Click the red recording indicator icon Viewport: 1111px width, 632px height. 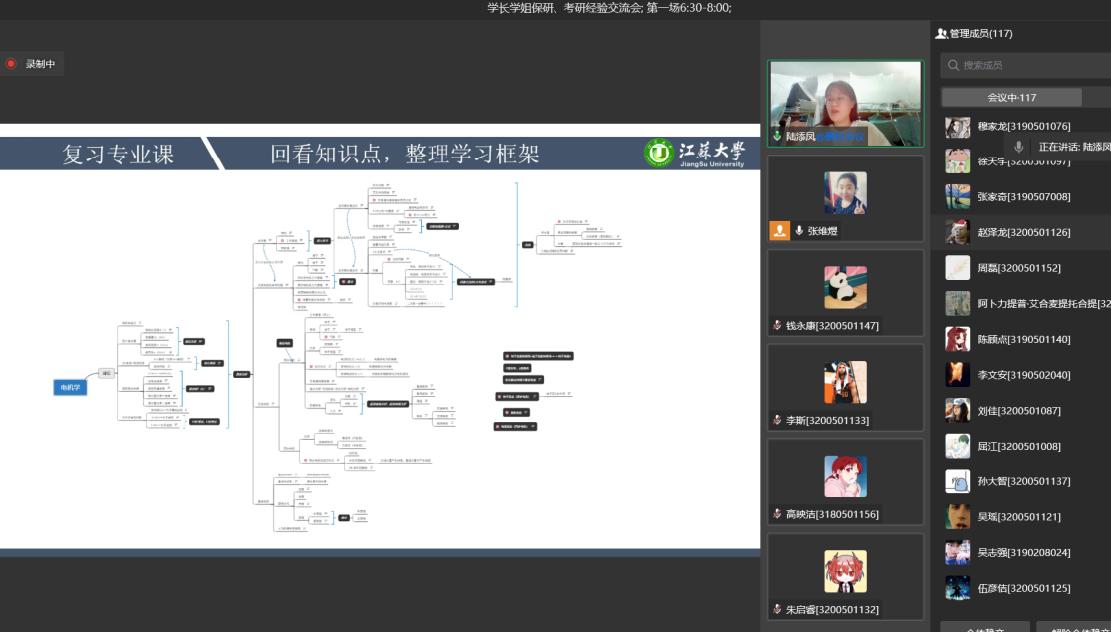click(x=12, y=64)
